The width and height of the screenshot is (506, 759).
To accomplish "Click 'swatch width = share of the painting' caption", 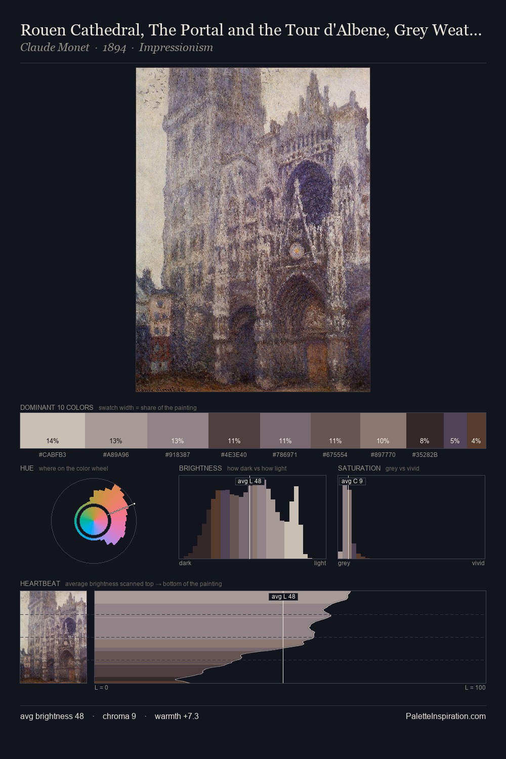I will [x=148, y=408].
